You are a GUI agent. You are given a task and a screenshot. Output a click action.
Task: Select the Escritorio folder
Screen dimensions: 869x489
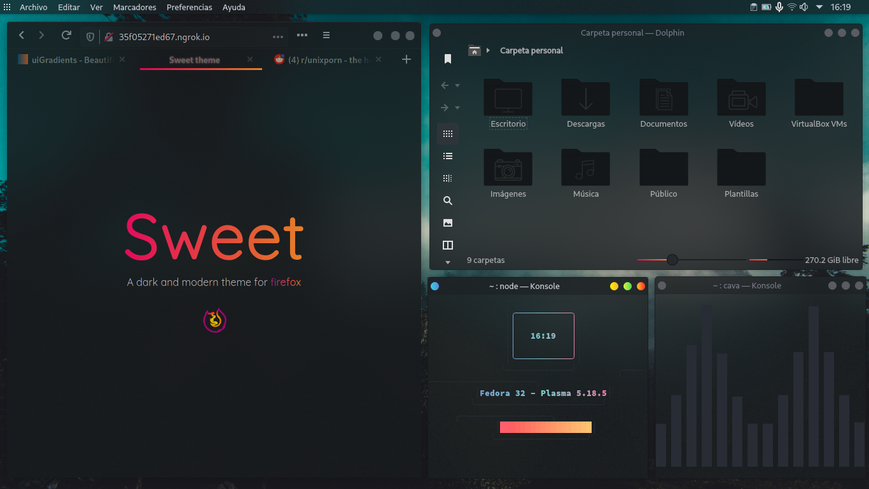click(x=508, y=104)
